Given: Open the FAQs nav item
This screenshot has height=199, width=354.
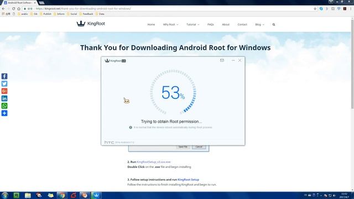Looking at the screenshot, I should pyautogui.click(x=210, y=24).
